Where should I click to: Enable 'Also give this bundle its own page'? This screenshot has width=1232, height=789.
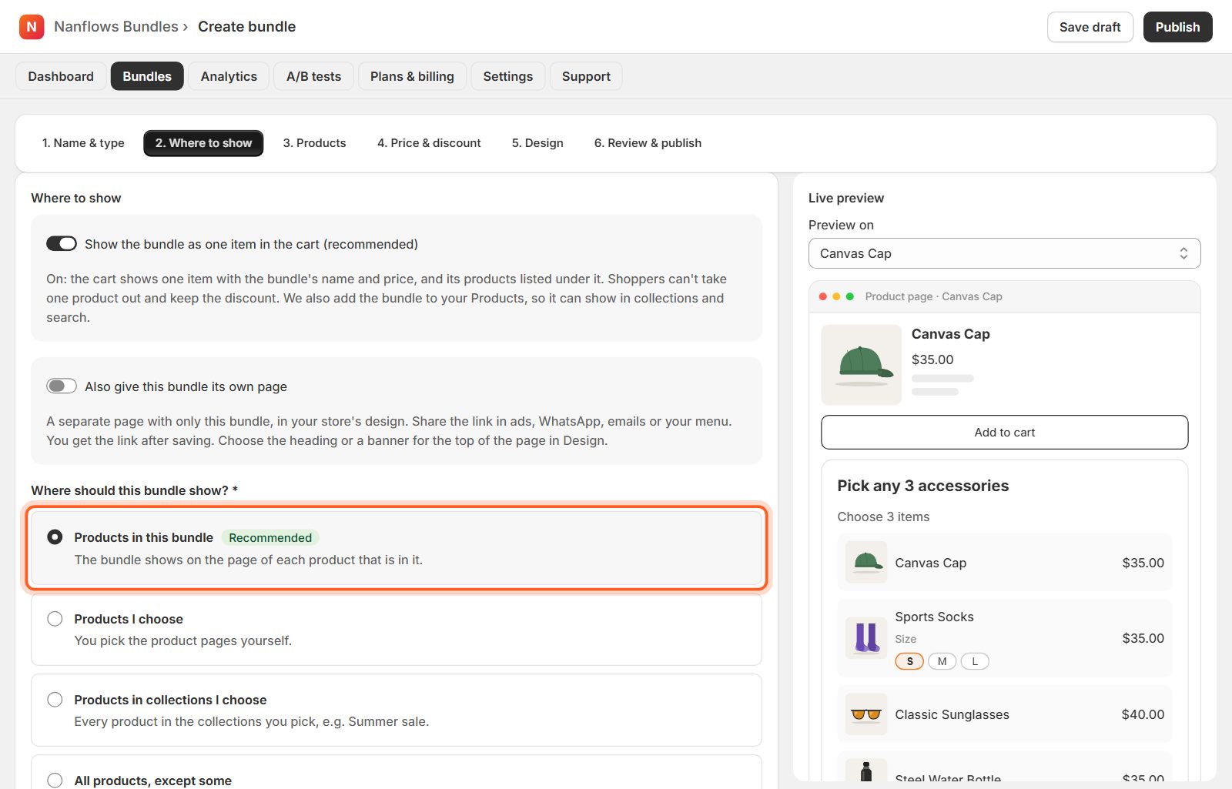click(62, 386)
